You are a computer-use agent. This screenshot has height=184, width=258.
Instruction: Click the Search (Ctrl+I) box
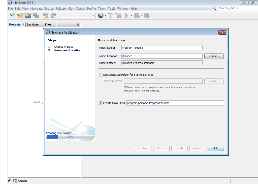[238, 8]
